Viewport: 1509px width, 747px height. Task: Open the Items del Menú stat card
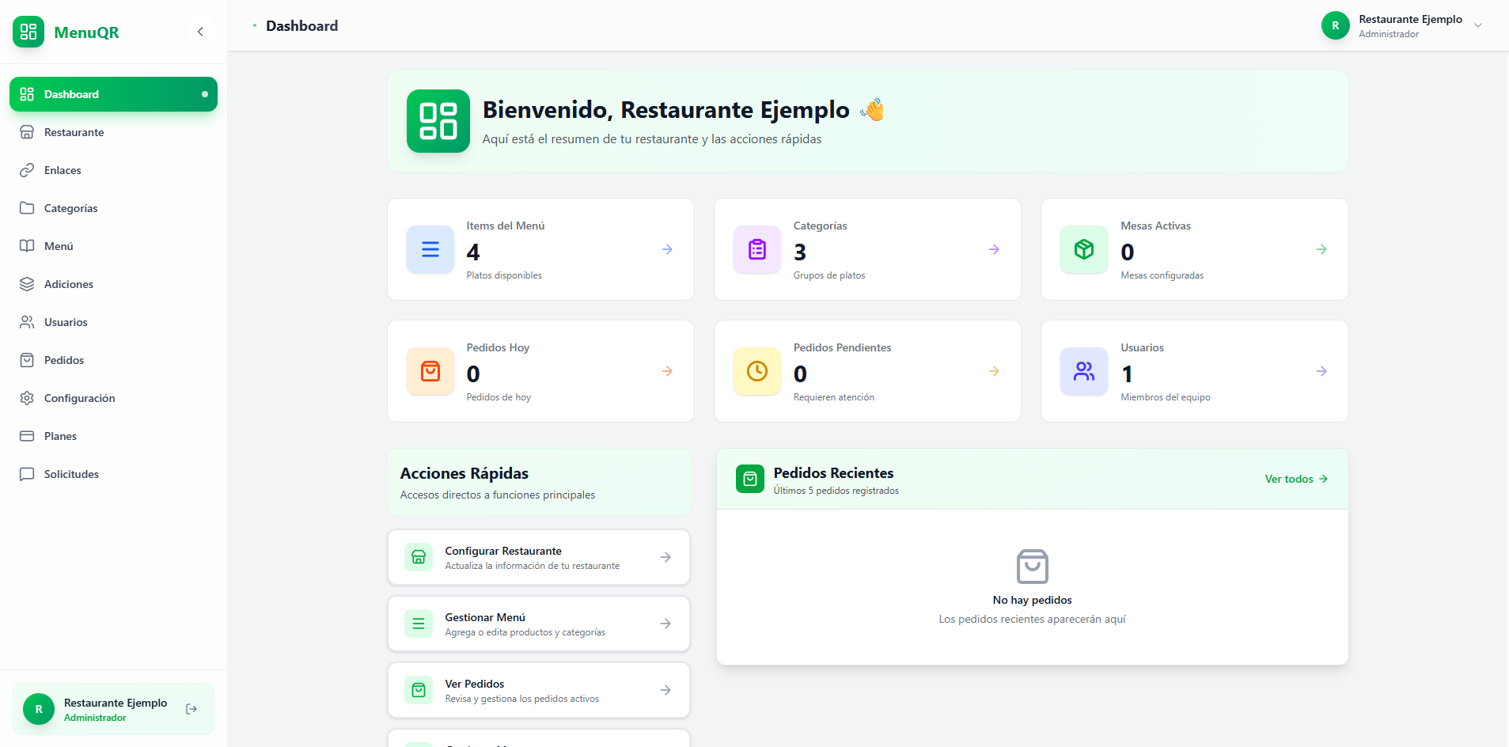(x=540, y=249)
